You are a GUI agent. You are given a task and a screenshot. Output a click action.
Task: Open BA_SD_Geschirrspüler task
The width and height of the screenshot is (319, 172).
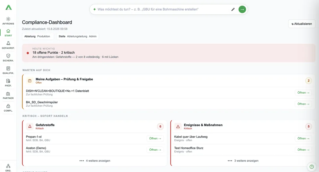point(303,104)
